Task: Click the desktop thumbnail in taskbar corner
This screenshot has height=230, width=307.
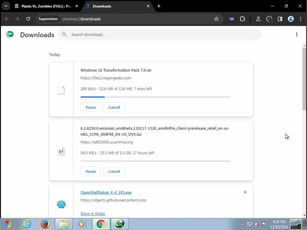Action: 296,224
